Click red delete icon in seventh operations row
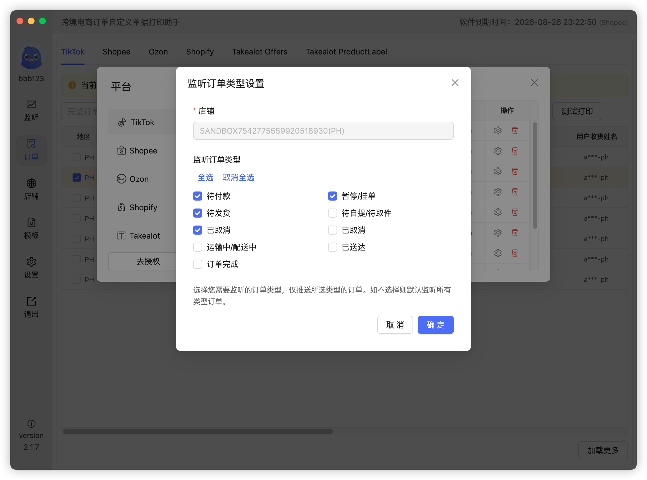The width and height of the screenshot is (647, 480). click(515, 253)
